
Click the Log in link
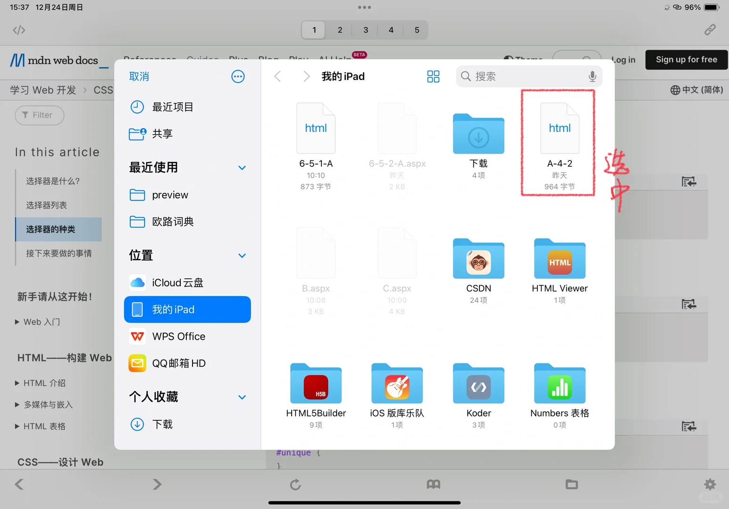pyautogui.click(x=623, y=60)
